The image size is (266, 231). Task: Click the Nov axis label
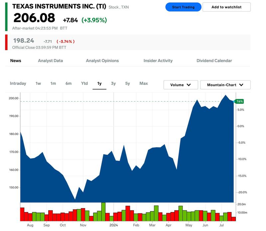(83, 225)
